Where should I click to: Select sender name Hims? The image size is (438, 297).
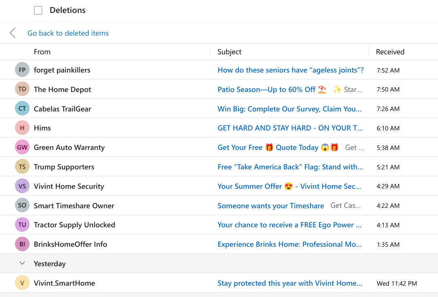(42, 128)
